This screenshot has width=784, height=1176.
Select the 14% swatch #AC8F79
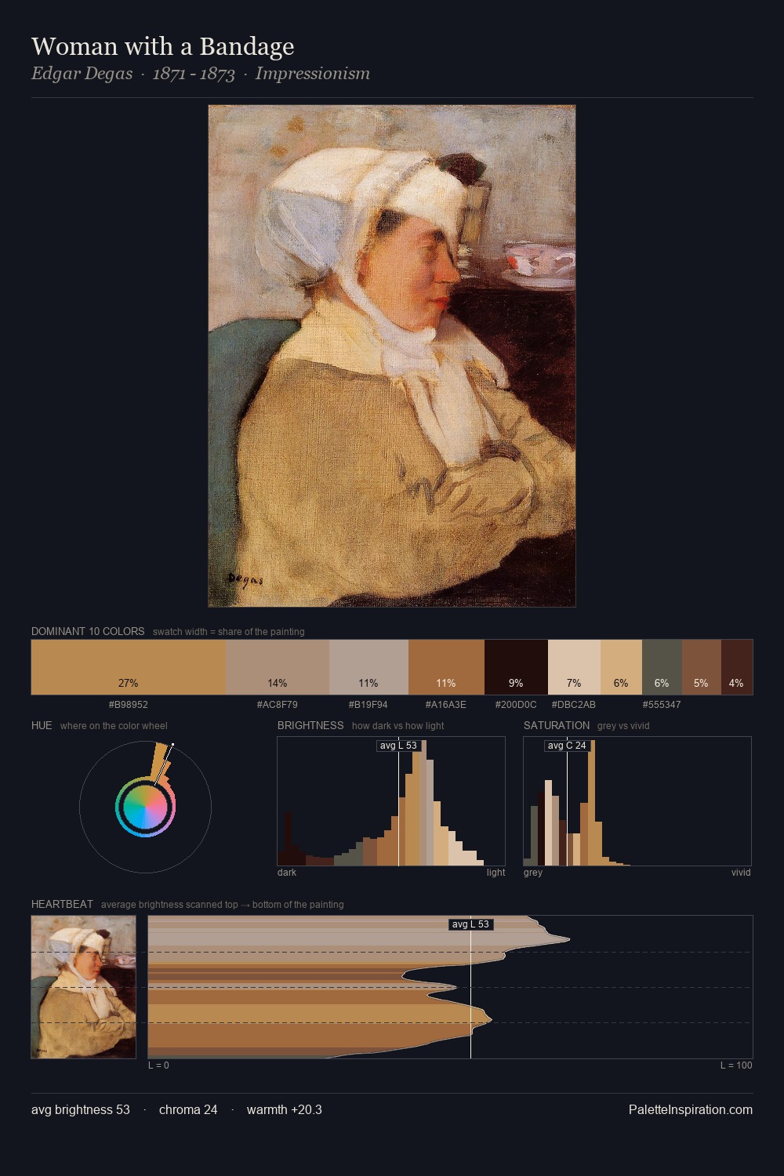pyautogui.click(x=278, y=667)
